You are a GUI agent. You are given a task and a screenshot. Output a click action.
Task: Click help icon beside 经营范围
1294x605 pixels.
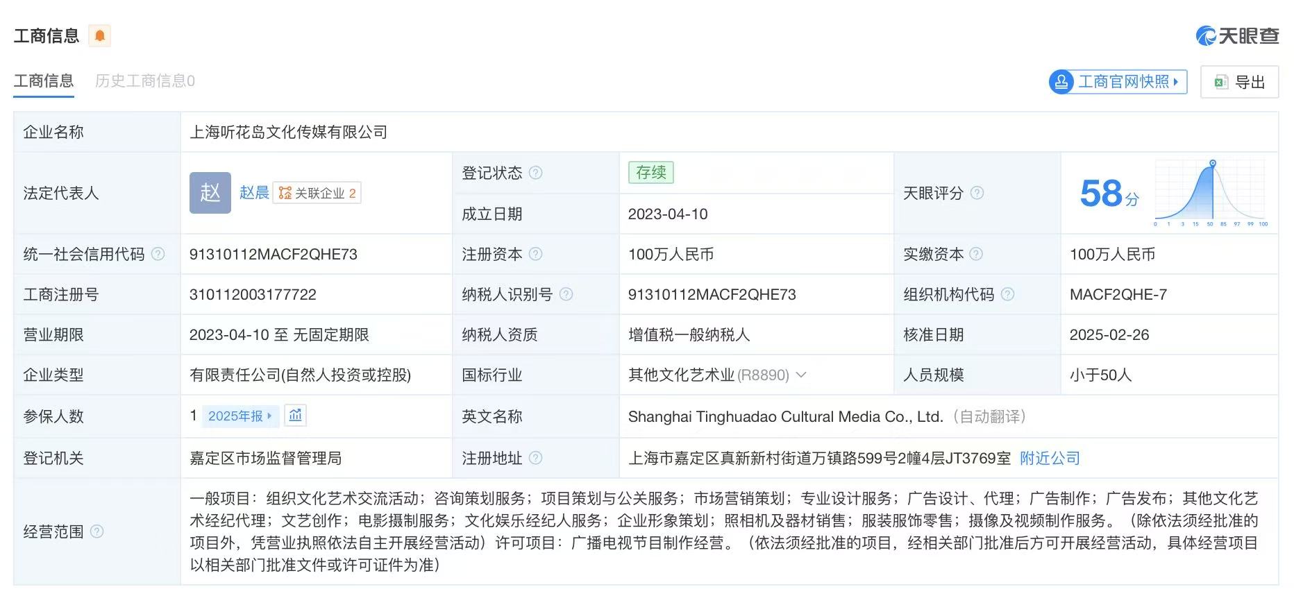pos(97,531)
